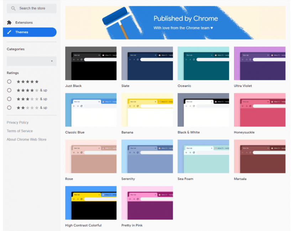Viewport: 291px width, 231px height.
Task: Open About Chrome Web Store link
Action: 27,140
